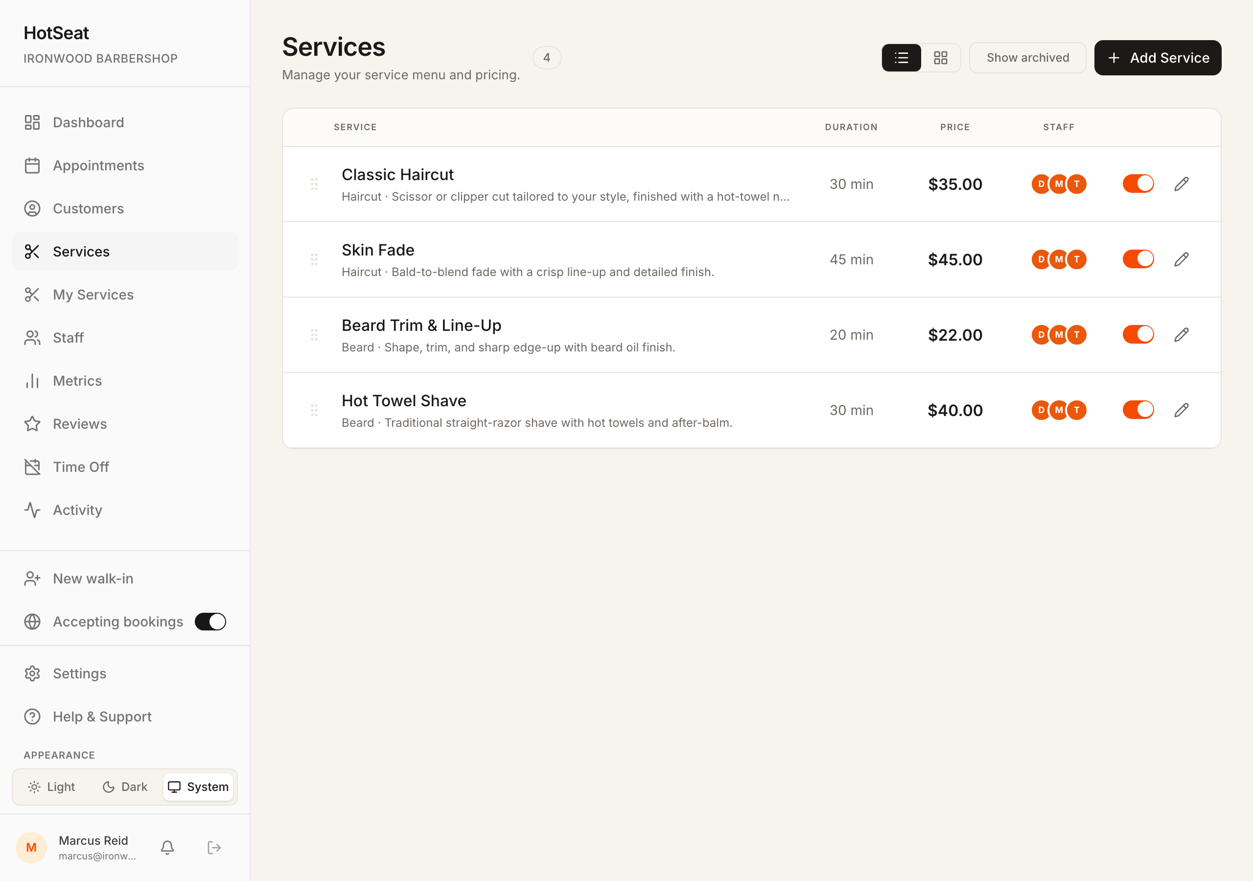This screenshot has width=1253, height=881.
Task: Turn off the Hot Towel Shave toggle
Action: pos(1138,410)
